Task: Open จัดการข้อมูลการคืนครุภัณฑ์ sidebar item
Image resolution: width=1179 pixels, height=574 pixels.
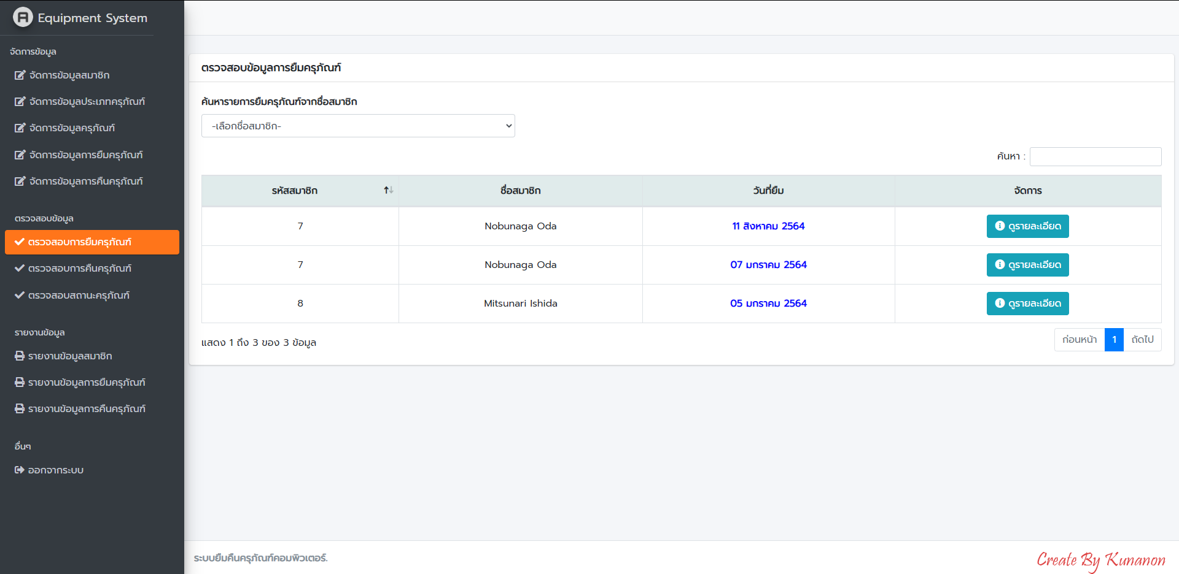Action: click(85, 182)
